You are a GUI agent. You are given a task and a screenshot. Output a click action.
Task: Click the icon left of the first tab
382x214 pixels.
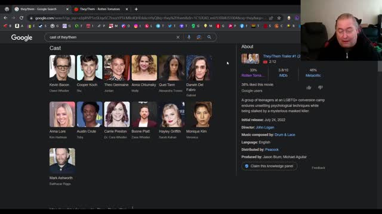[7, 10]
